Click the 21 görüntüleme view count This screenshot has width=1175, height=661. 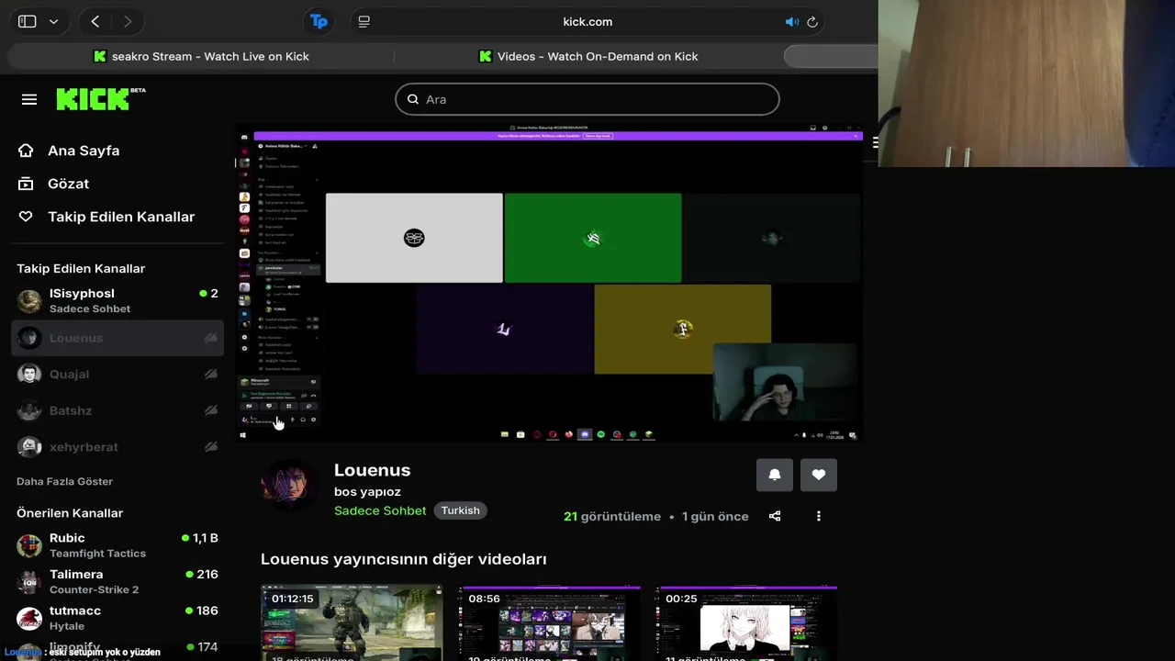(x=612, y=516)
